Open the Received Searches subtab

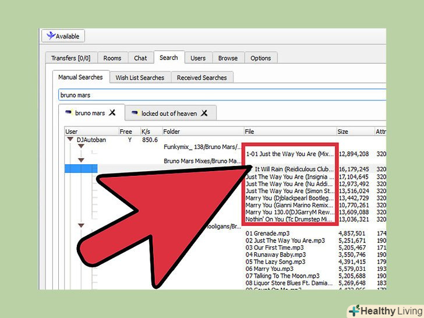[202, 77]
